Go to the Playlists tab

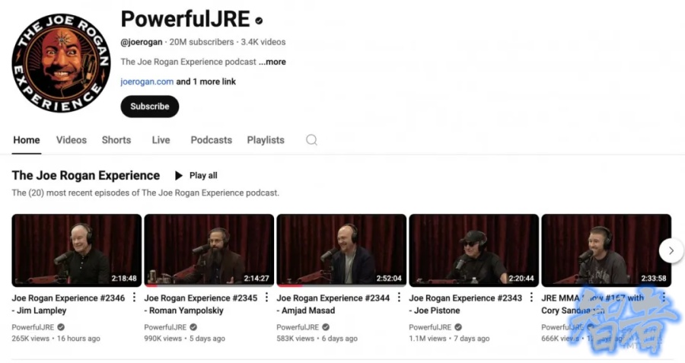coord(266,140)
